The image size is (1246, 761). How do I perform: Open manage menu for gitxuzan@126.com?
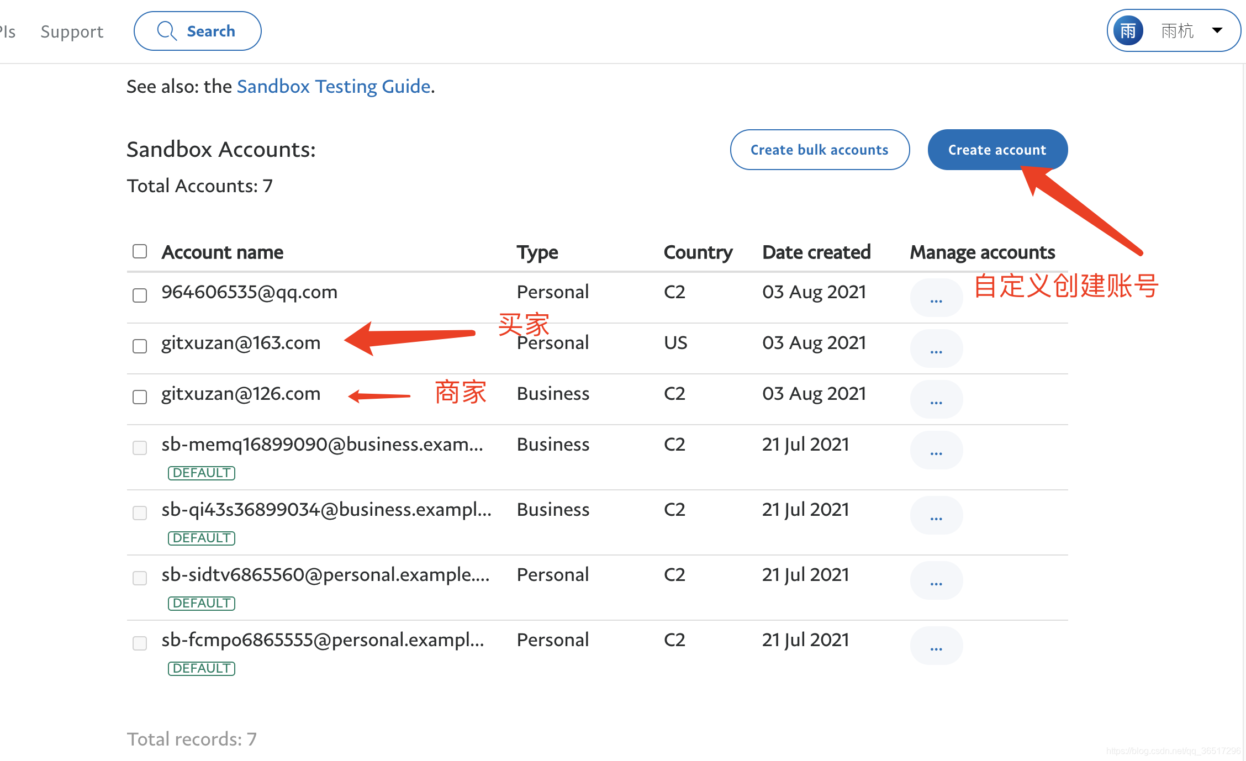tap(936, 400)
